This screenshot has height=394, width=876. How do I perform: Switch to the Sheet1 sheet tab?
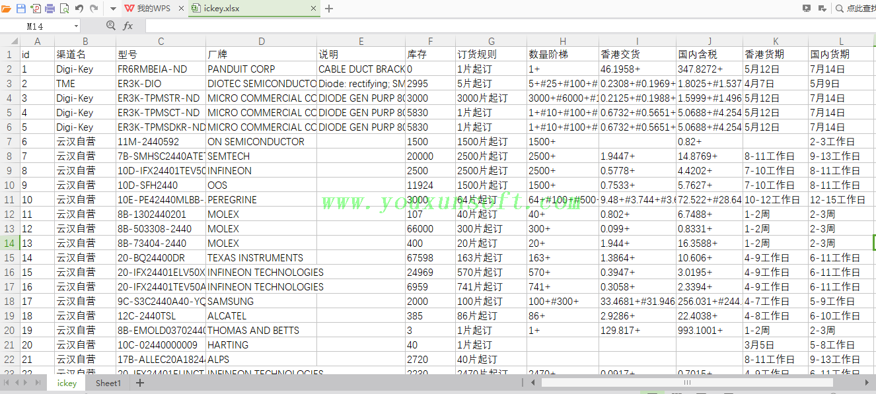(108, 383)
